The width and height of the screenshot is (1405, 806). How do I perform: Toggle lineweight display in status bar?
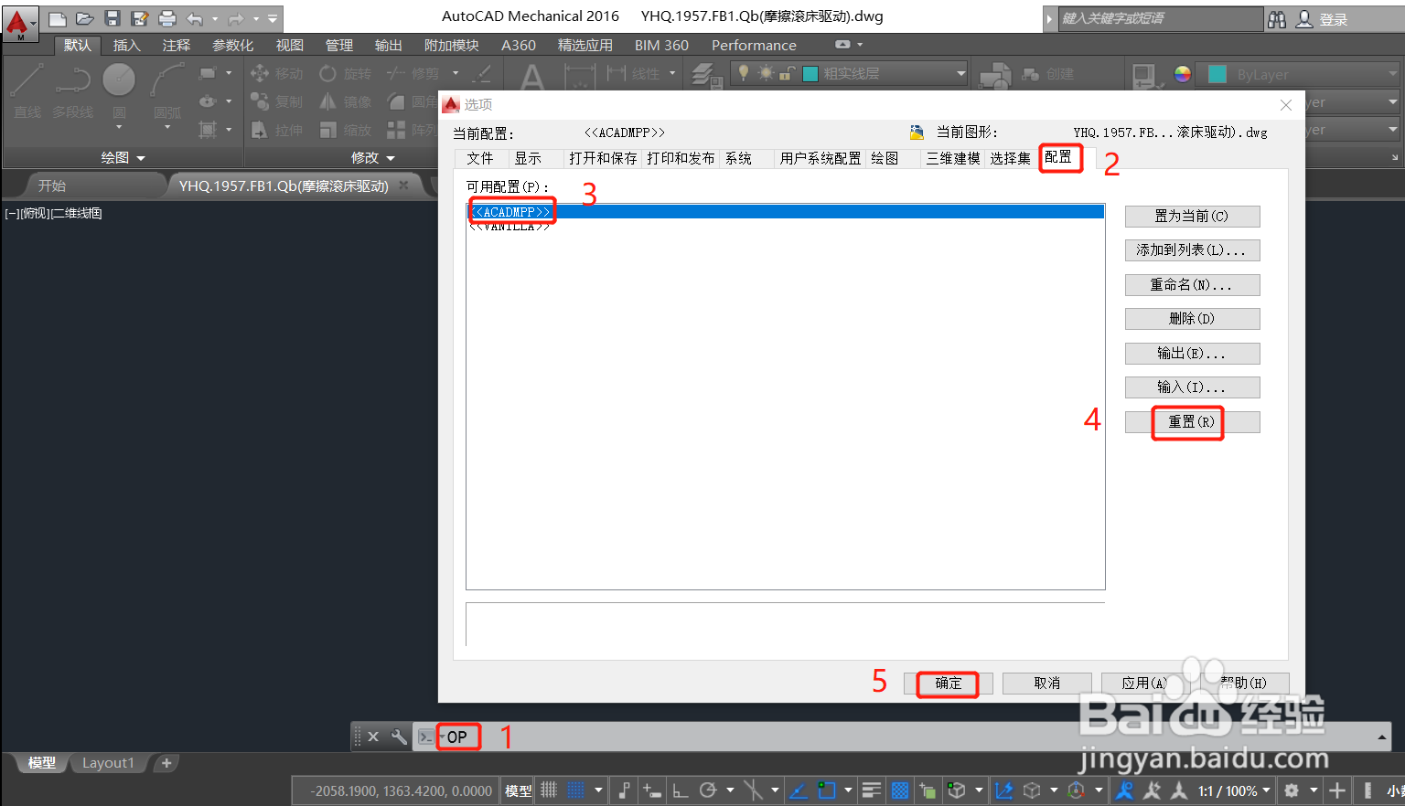871,790
